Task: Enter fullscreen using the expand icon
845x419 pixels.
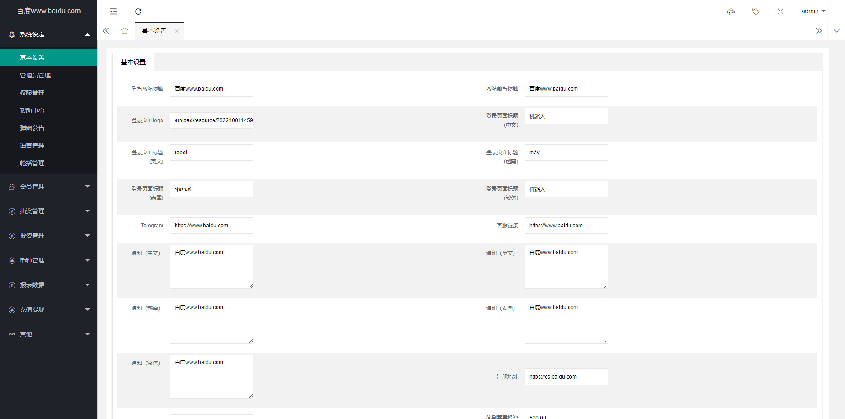Action: click(x=780, y=11)
